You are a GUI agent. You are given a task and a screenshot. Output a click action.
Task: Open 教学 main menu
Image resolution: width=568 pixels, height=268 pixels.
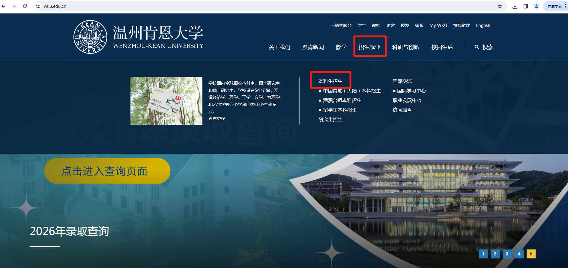tap(341, 47)
